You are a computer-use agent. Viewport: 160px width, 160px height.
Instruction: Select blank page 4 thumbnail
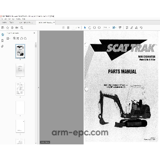[x=20, y=108]
